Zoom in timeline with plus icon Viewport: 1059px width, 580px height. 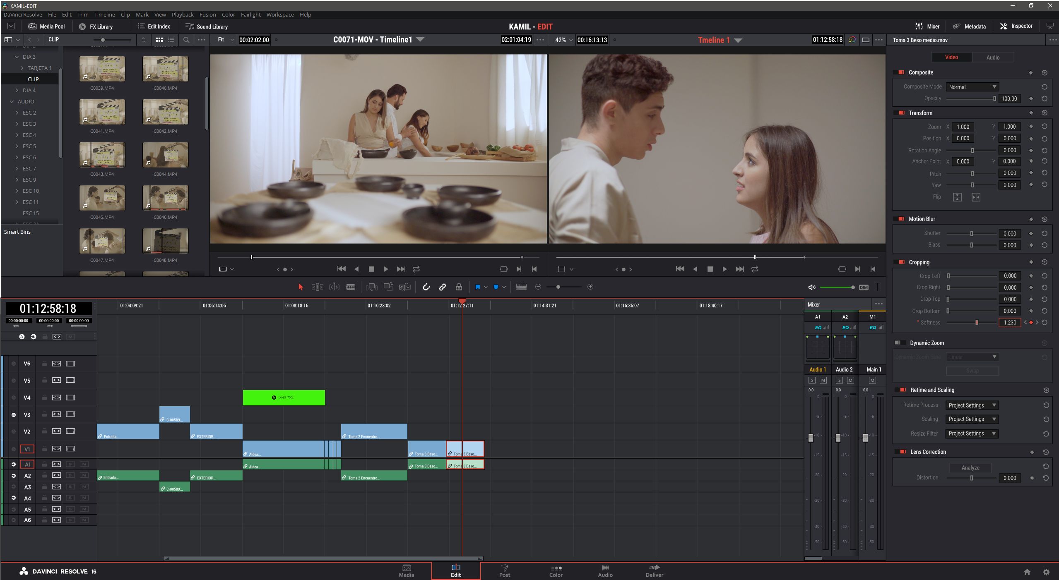[x=590, y=287]
